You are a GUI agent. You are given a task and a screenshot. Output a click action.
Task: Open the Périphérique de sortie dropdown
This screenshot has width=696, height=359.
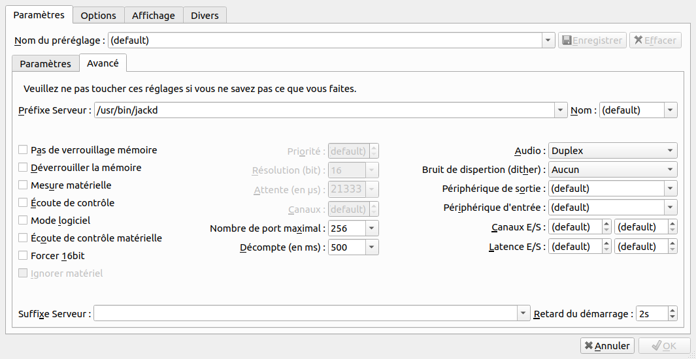(612, 189)
